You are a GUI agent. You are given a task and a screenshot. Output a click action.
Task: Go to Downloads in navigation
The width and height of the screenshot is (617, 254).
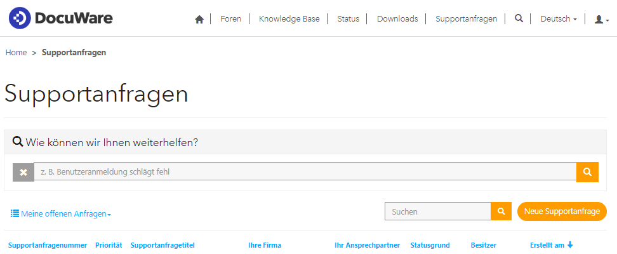click(x=397, y=19)
